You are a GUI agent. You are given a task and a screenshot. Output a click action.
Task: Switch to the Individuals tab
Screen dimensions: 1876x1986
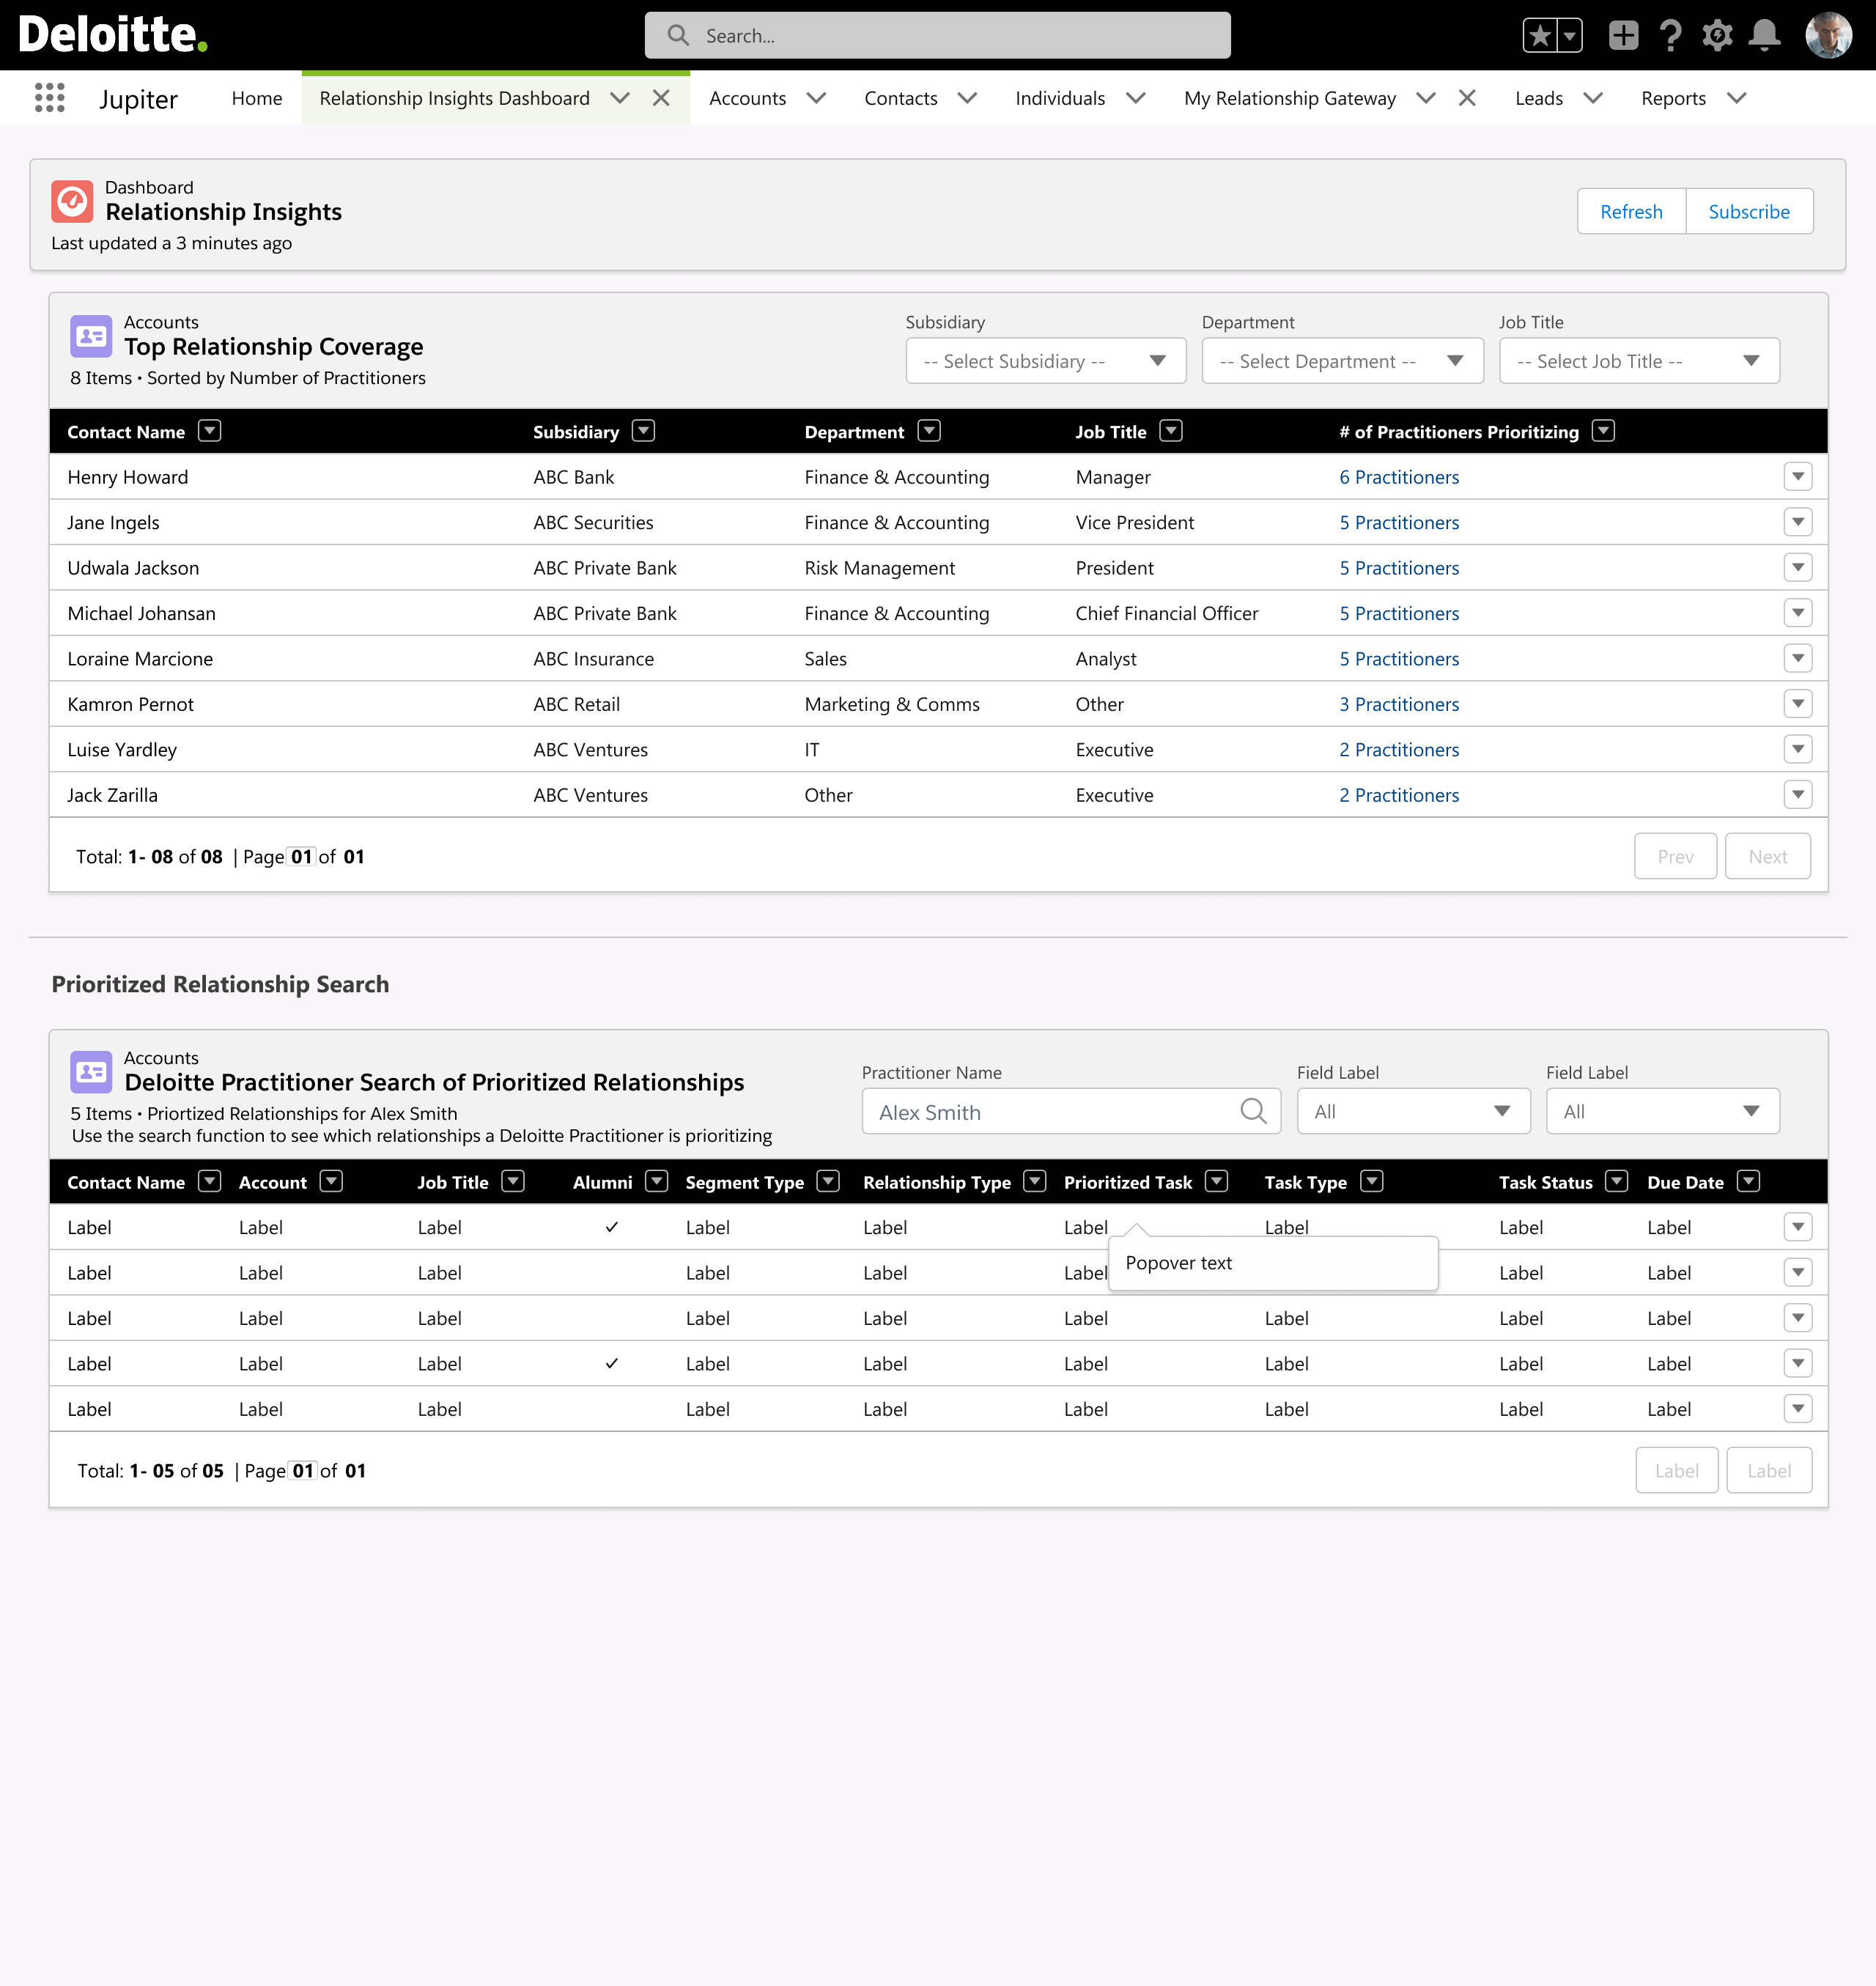tap(1060, 98)
